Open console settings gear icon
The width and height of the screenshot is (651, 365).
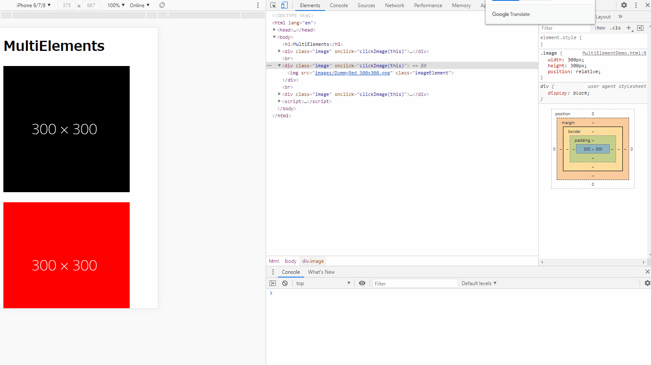click(647, 283)
